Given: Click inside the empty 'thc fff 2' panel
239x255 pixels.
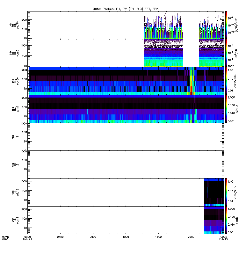Looking at the screenshot, I should pos(126,164).
